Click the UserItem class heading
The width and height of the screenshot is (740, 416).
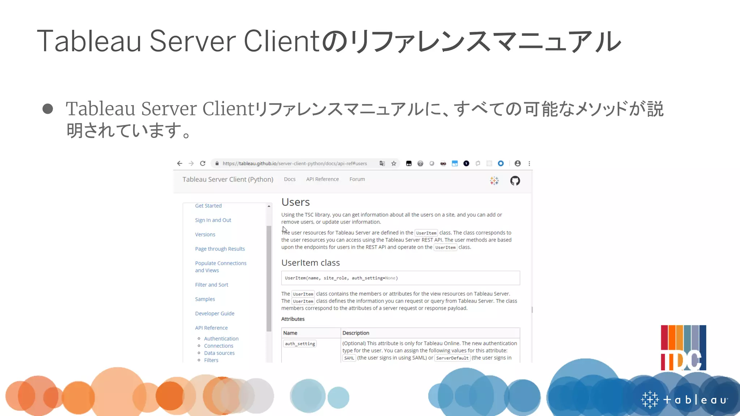(x=310, y=263)
